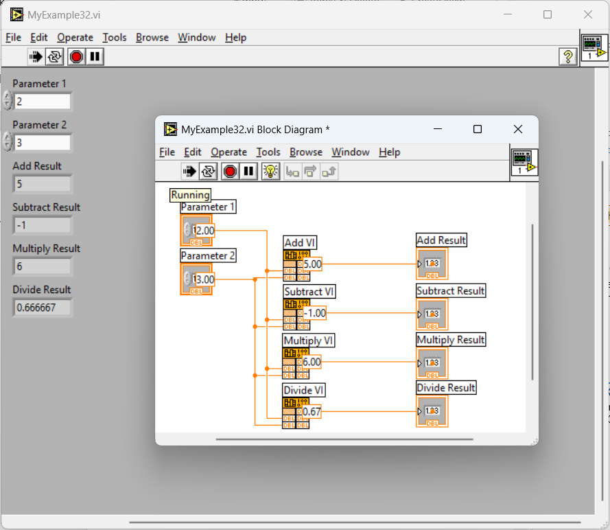The image size is (610, 530).
Task: Click Multiply Result indicator showing 6
Action: [43, 266]
